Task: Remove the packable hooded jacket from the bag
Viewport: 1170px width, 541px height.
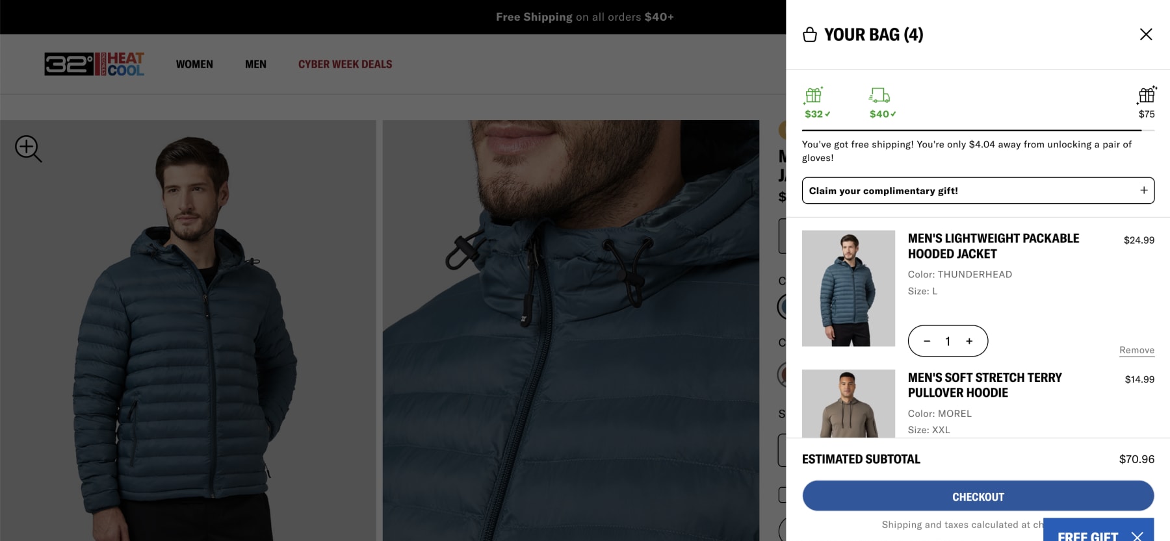Action: pyautogui.click(x=1136, y=350)
